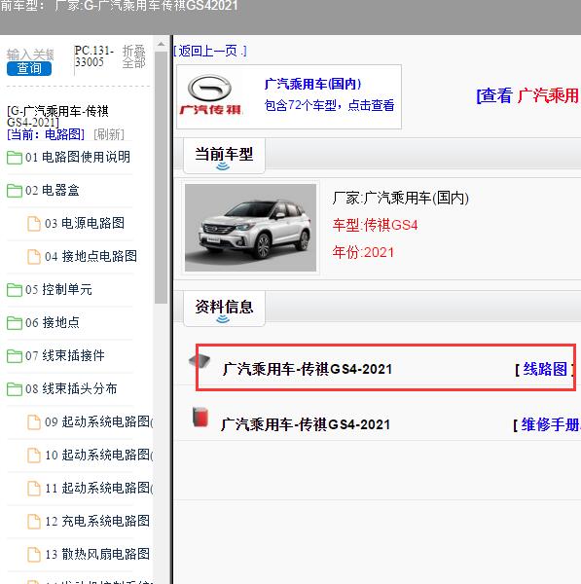Click the gray book icon for 线路图 row
Screen dimensions: 581x584
click(200, 361)
